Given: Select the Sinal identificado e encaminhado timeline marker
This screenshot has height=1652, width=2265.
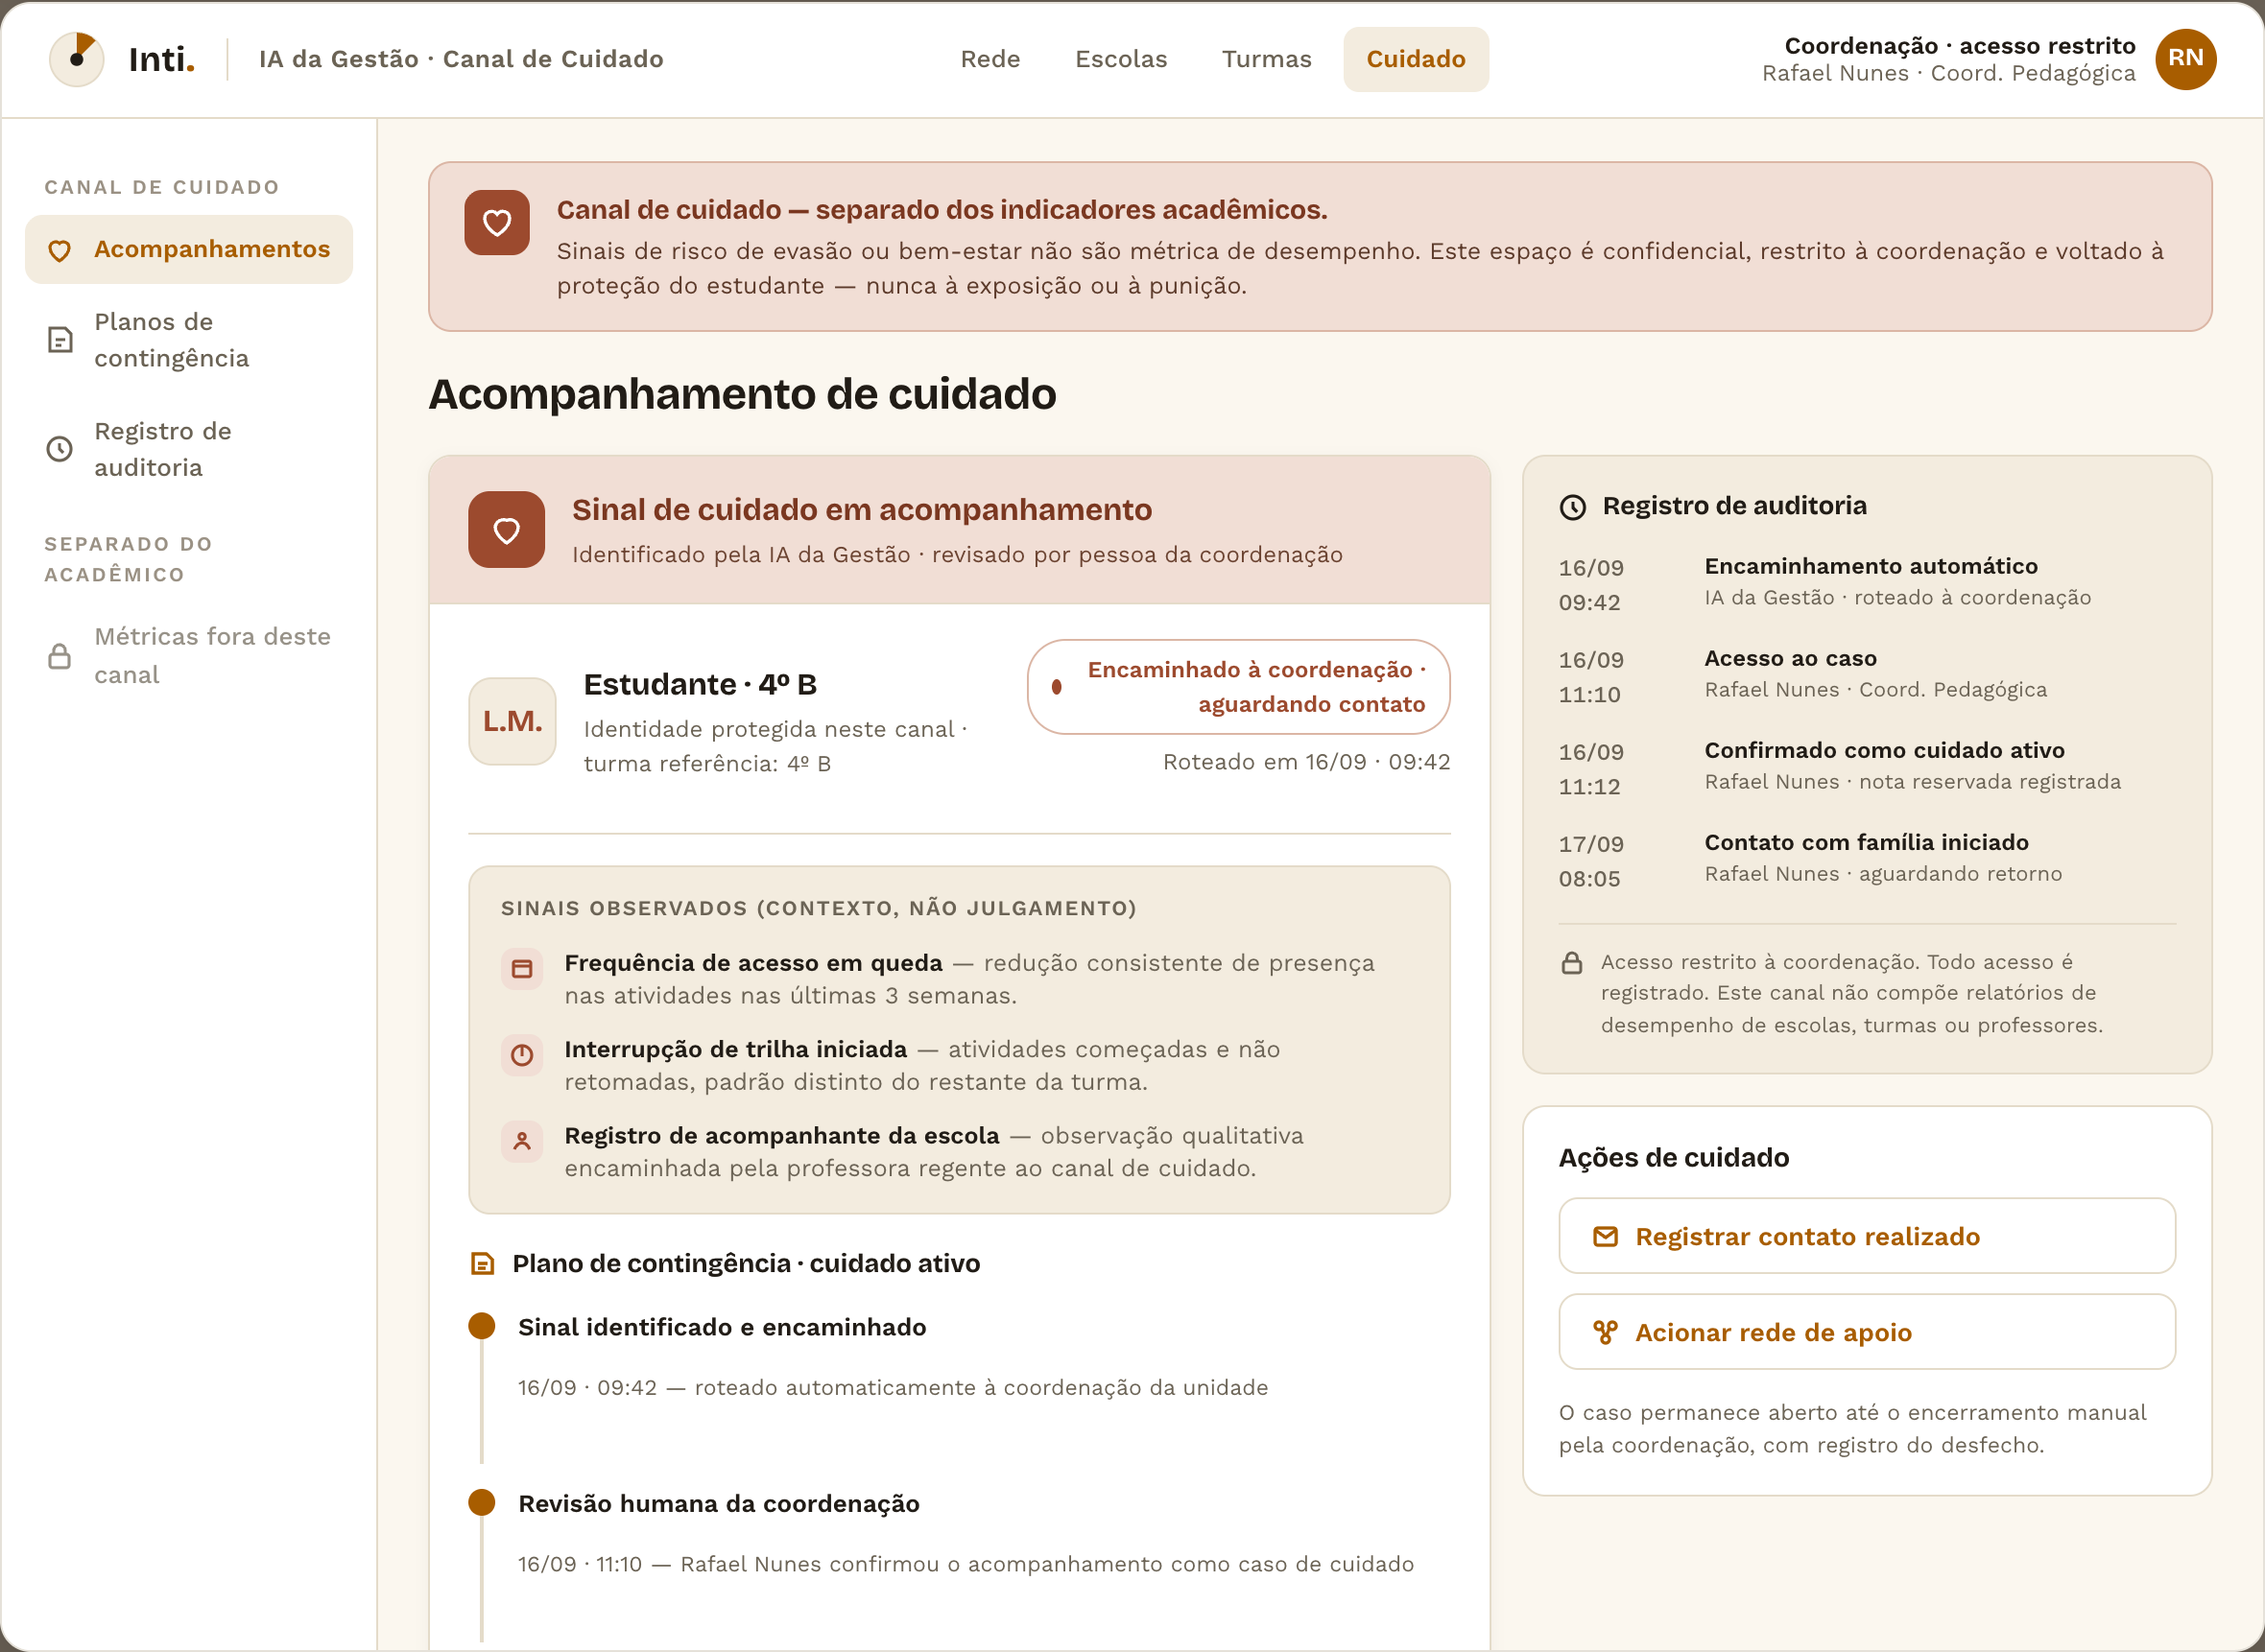Looking at the screenshot, I should tap(482, 1327).
